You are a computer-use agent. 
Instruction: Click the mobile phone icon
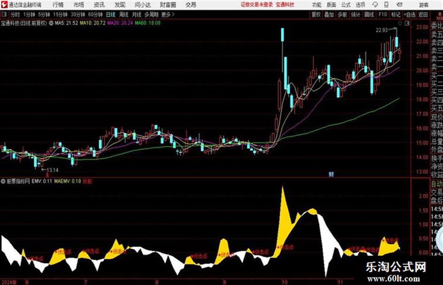[386, 5]
